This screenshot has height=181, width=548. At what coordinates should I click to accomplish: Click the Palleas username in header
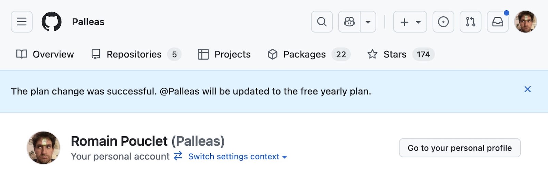pyautogui.click(x=88, y=22)
